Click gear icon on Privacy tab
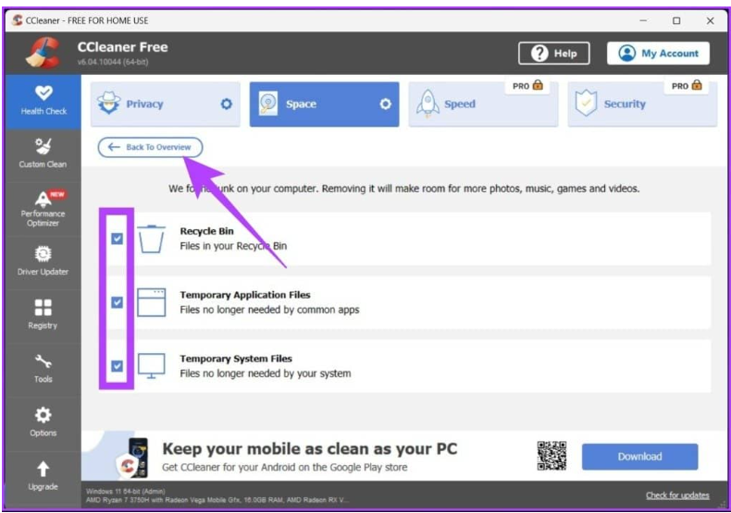The image size is (731, 513). 226,104
